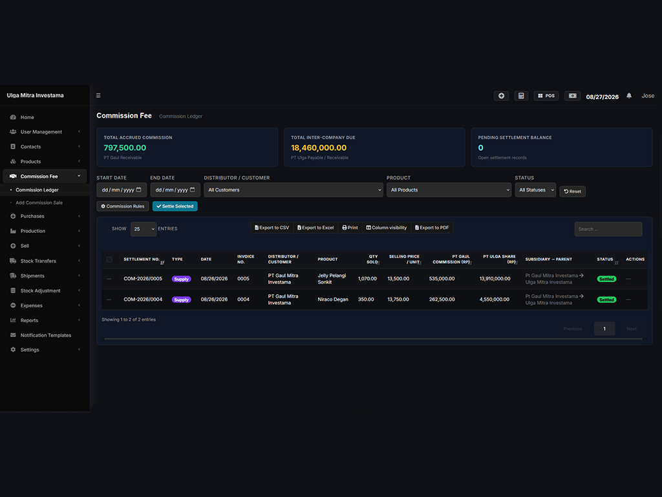This screenshot has height=497, width=662.
Task: Click the Shipments sidebar icon
Action: click(x=13, y=276)
